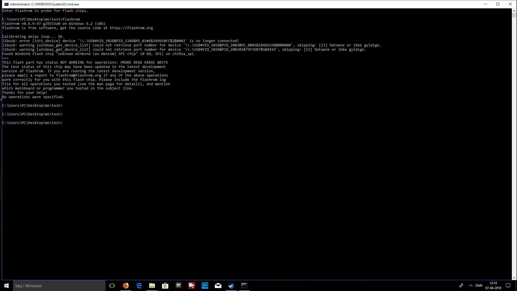Open File Explorer from the taskbar
517x291 pixels.
(x=152, y=286)
